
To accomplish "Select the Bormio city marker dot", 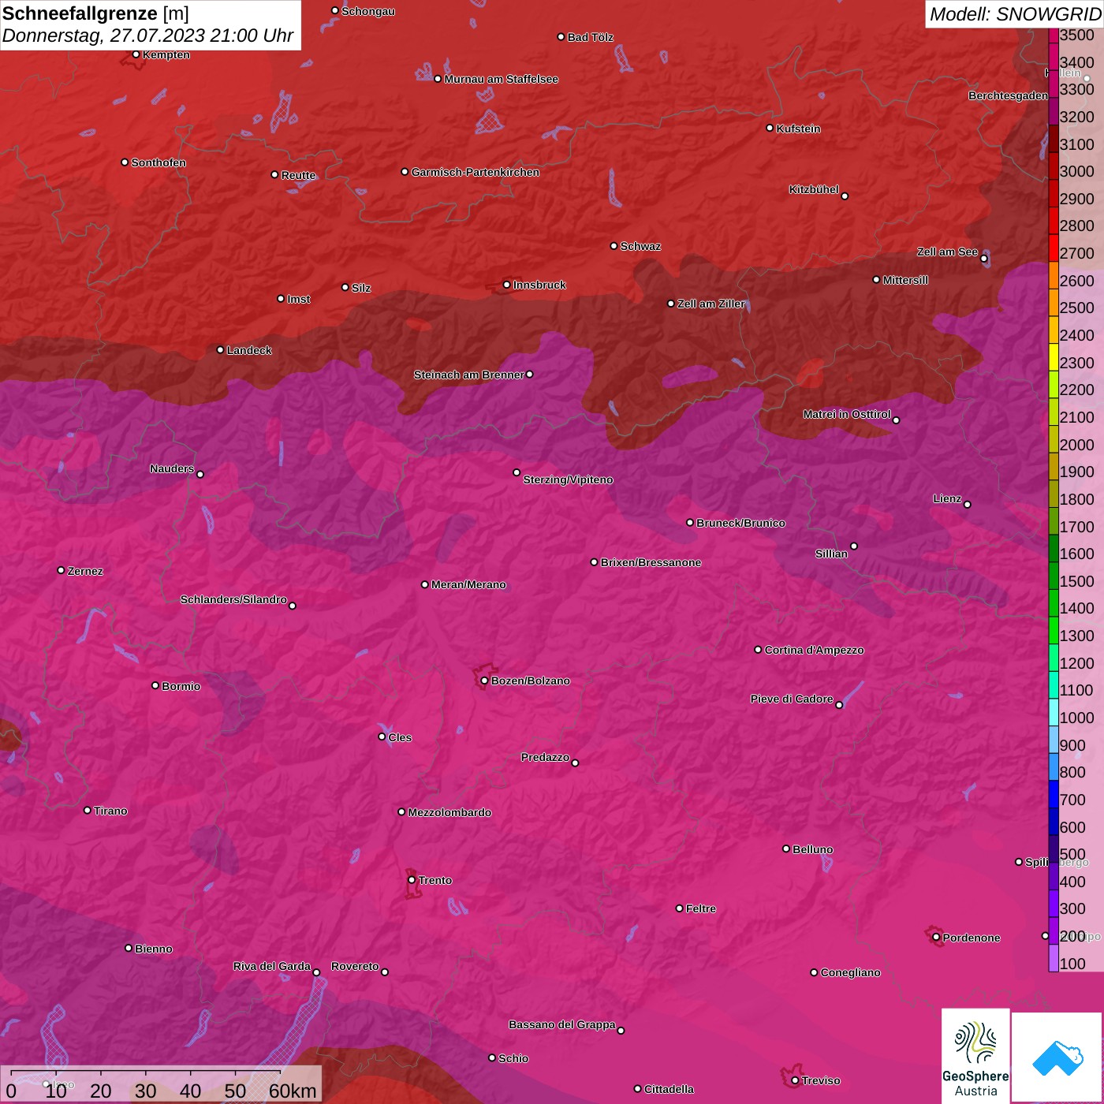I will pos(155,685).
